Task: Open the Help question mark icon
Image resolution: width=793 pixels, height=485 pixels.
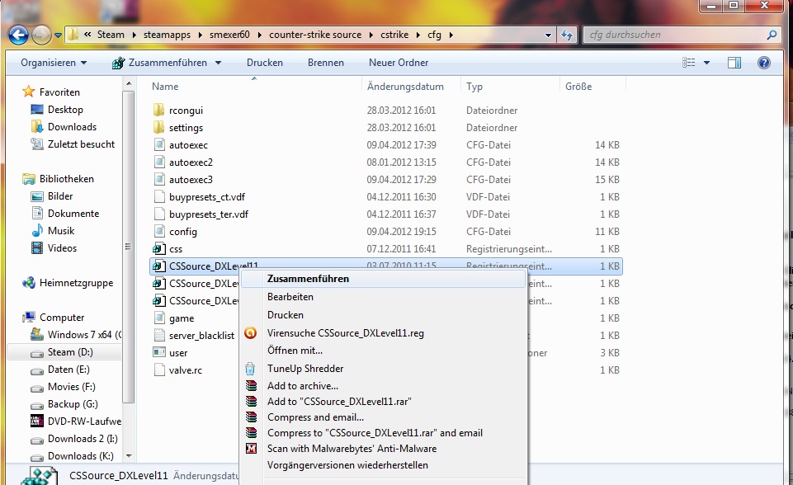Action: coord(763,63)
